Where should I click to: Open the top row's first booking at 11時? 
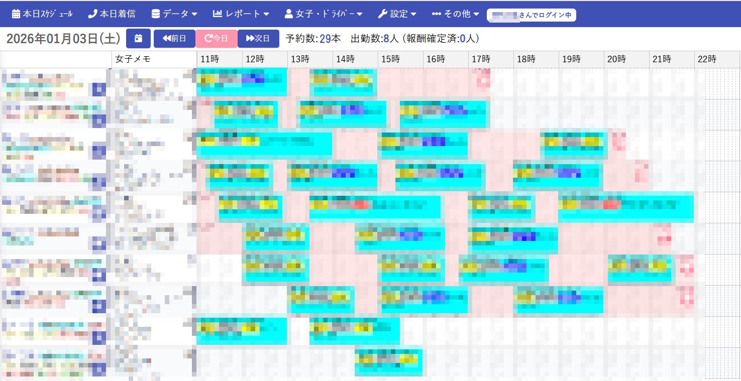click(x=242, y=82)
